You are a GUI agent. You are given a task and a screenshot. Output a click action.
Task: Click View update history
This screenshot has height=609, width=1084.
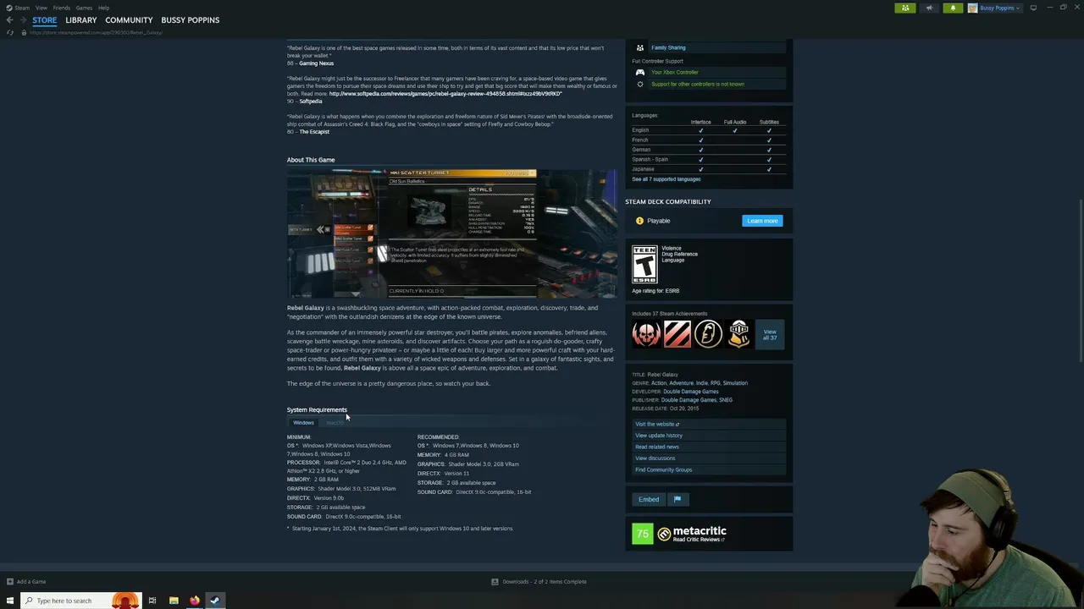point(659,436)
